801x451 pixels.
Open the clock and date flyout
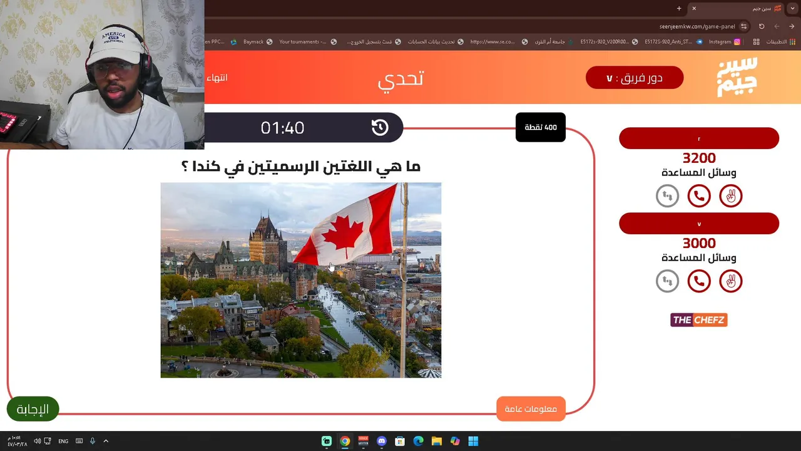[x=18, y=441]
